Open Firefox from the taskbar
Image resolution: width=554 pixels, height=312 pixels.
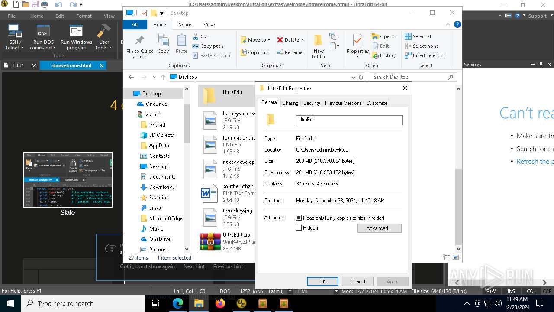point(220,303)
